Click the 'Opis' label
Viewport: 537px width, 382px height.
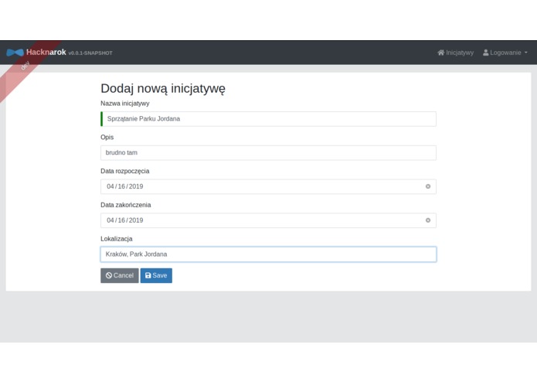tap(107, 138)
